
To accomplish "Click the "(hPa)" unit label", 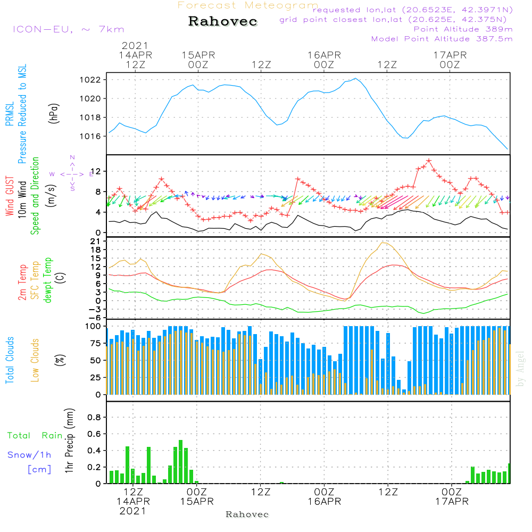I will (54, 113).
